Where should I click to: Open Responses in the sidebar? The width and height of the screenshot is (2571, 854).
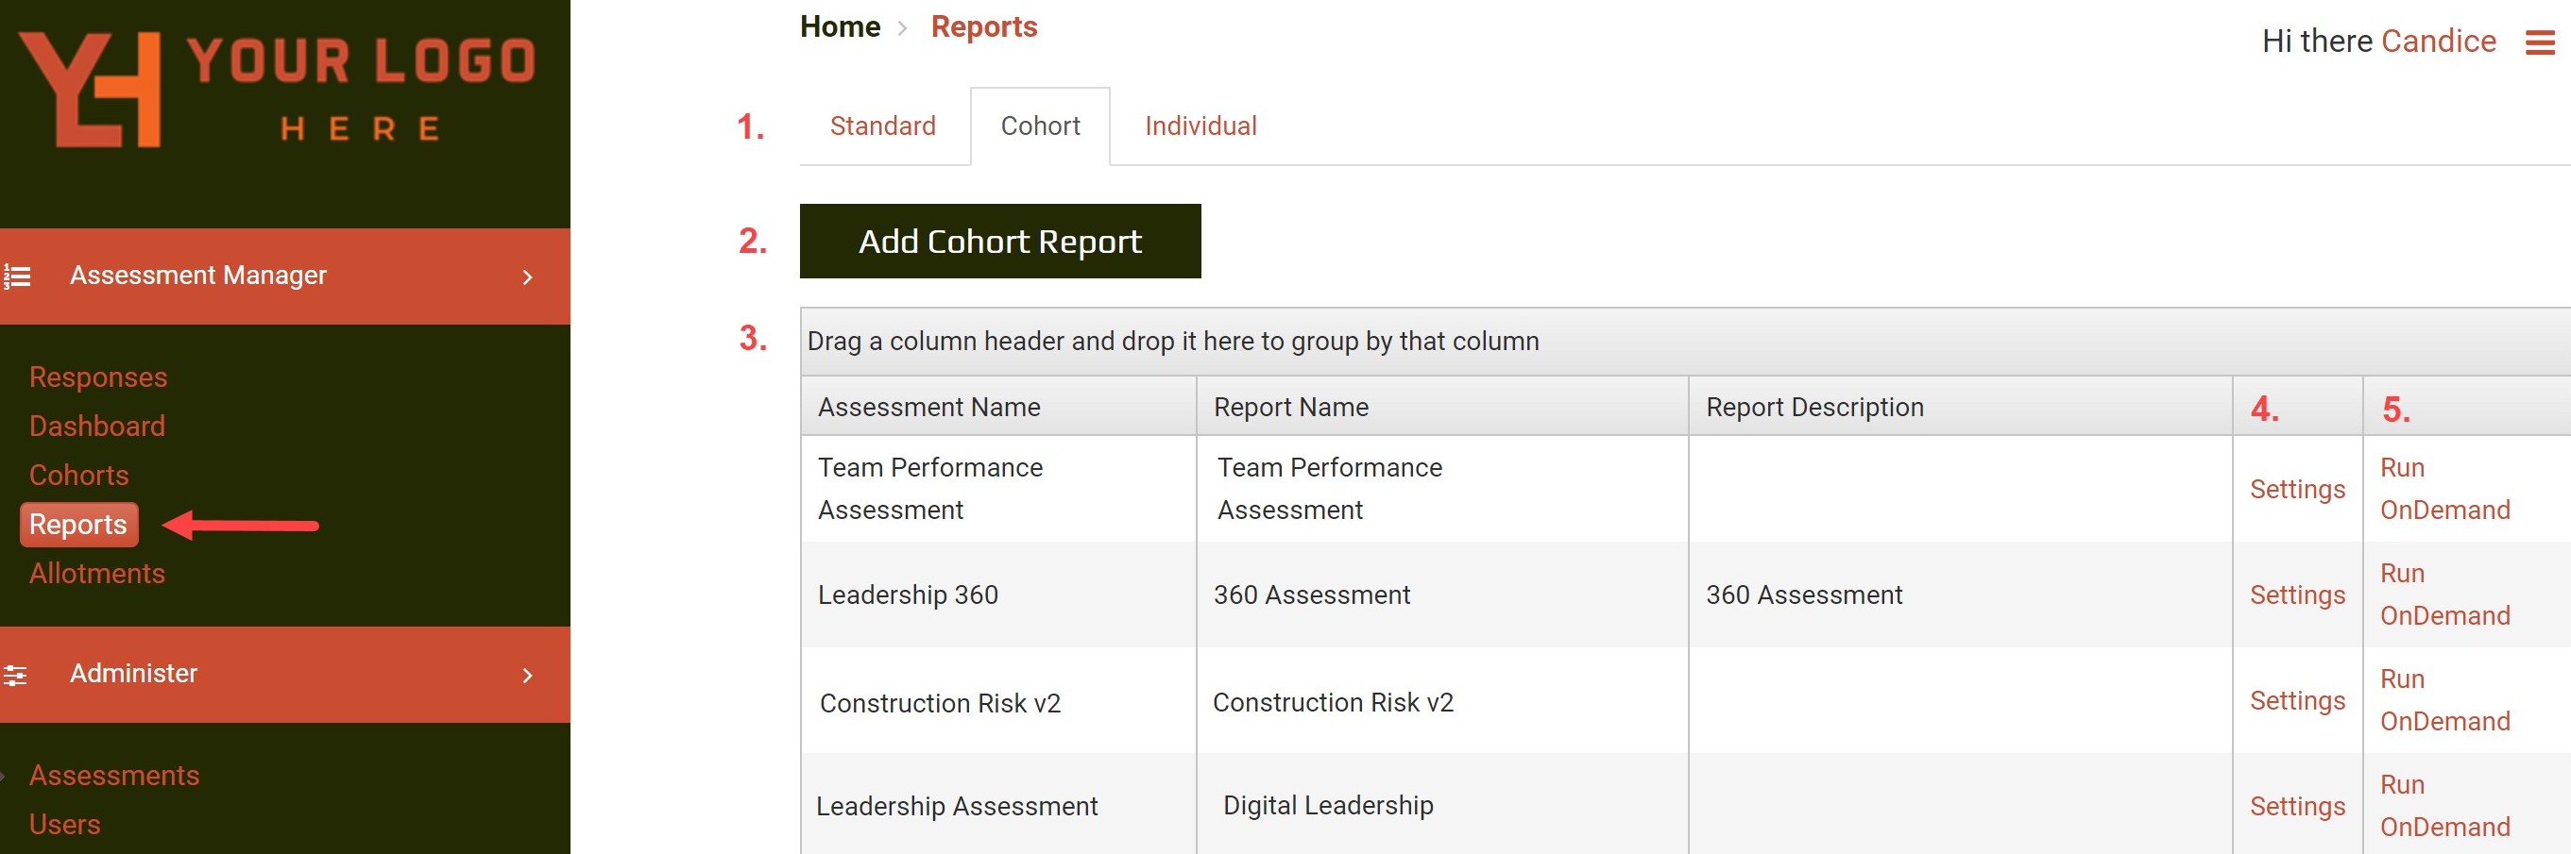pos(98,377)
